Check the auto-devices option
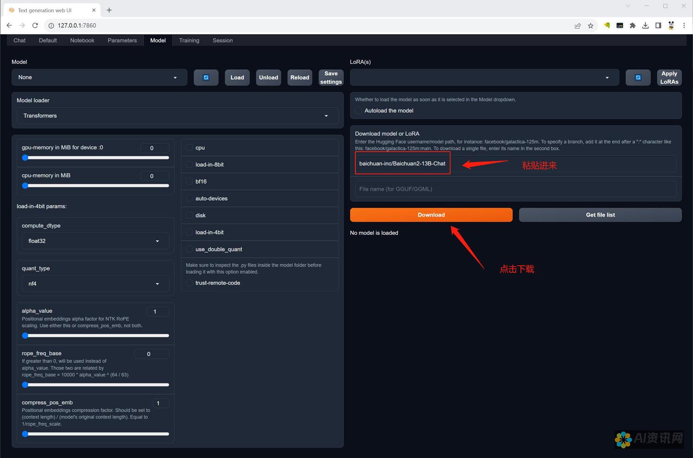The image size is (693, 458). pos(189,199)
